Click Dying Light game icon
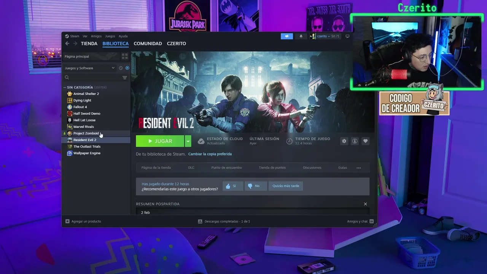Image resolution: width=487 pixels, height=274 pixels. [70, 100]
